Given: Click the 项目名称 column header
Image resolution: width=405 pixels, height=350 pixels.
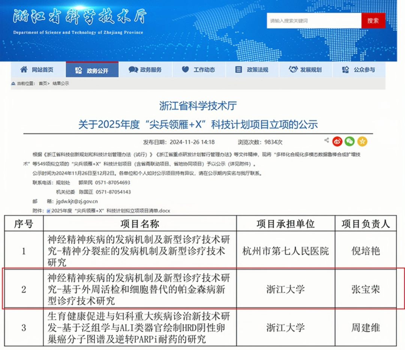Looking at the screenshot, I should point(140,224).
